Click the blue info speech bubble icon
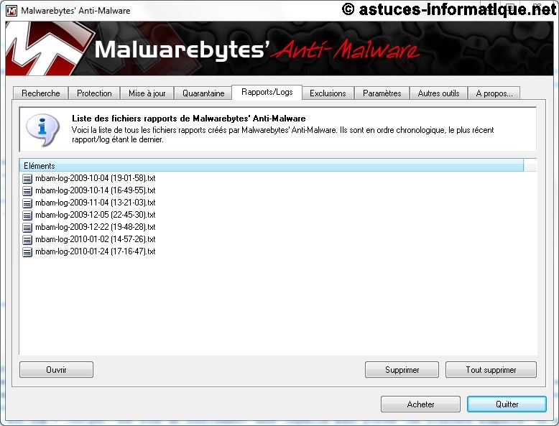Image resolution: width=559 pixels, height=426 pixels. coord(42,130)
